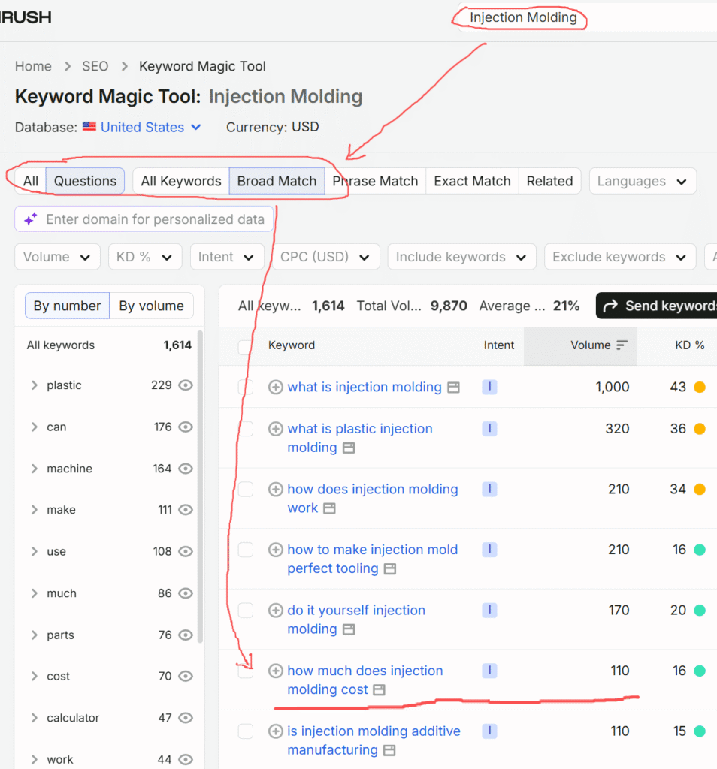Click the arrow icon on Send keywords button
This screenshot has height=769, width=717.
(x=610, y=306)
